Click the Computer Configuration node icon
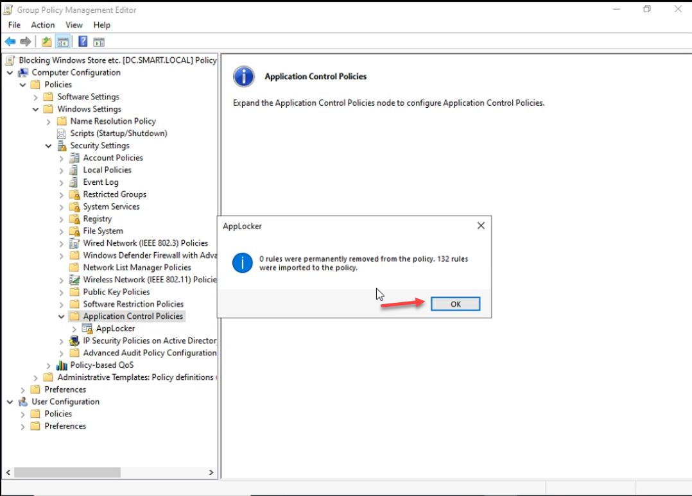Screen dimensions: 692x496 (x=23, y=73)
